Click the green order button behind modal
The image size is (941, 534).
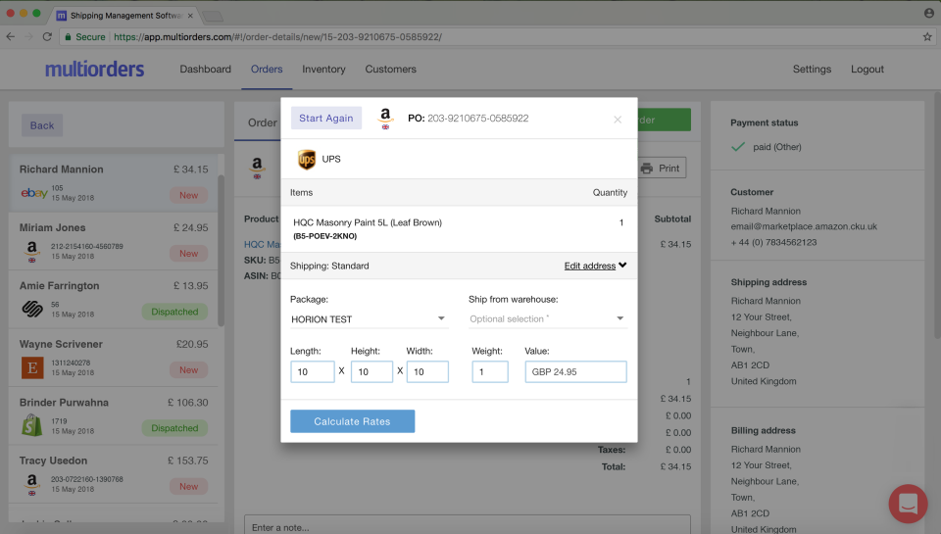(664, 120)
